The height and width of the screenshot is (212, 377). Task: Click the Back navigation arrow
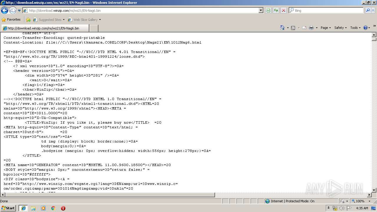[5, 11]
